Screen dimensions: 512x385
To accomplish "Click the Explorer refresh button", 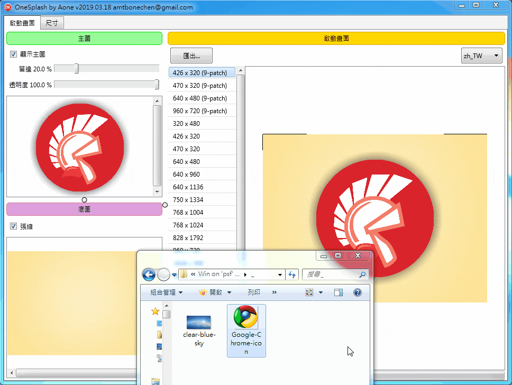I will pos(292,274).
